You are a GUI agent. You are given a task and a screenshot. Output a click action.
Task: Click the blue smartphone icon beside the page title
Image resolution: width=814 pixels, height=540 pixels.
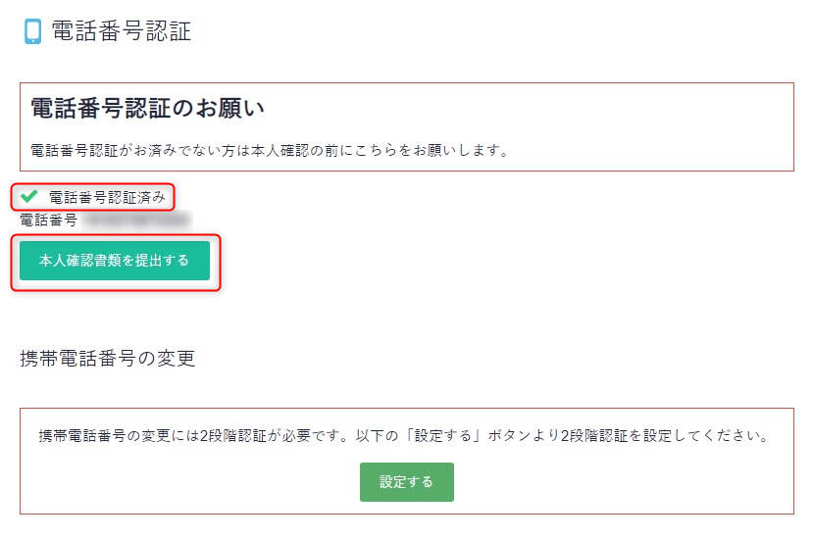click(x=32, y=31)
